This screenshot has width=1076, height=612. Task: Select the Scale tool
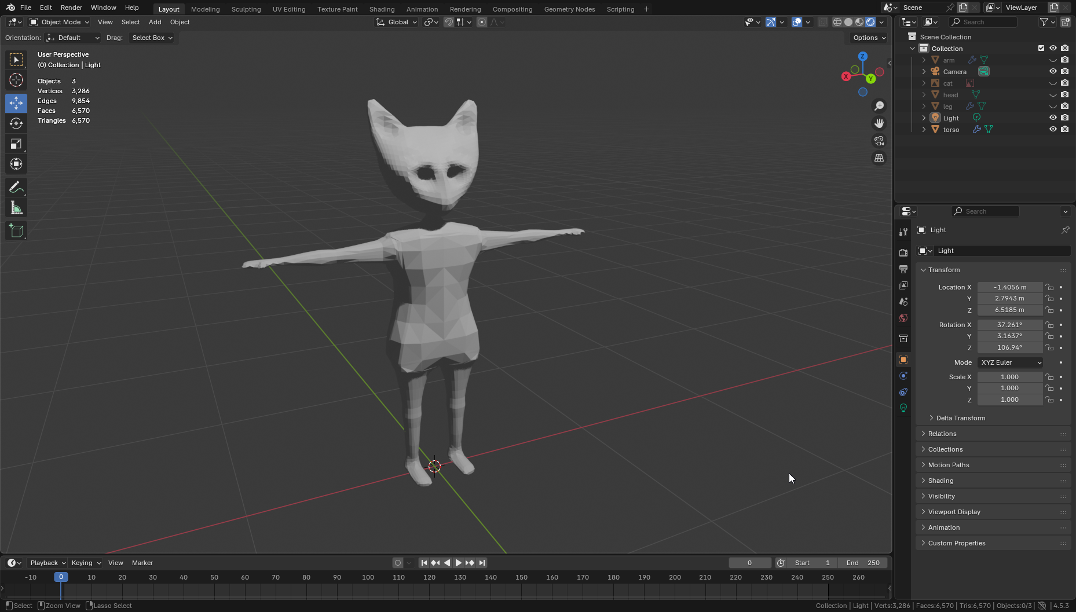(16, 144)
